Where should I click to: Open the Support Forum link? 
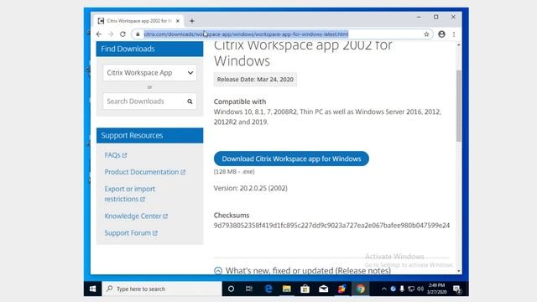(x=131, y=233)
